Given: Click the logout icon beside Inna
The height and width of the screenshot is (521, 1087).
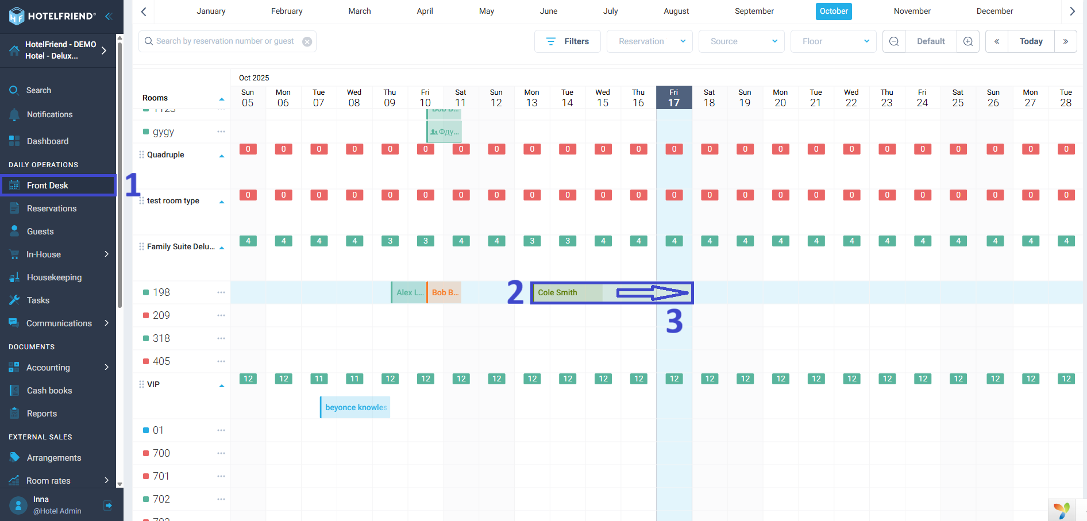Looking at the screenshot, I should coord(107,505).
